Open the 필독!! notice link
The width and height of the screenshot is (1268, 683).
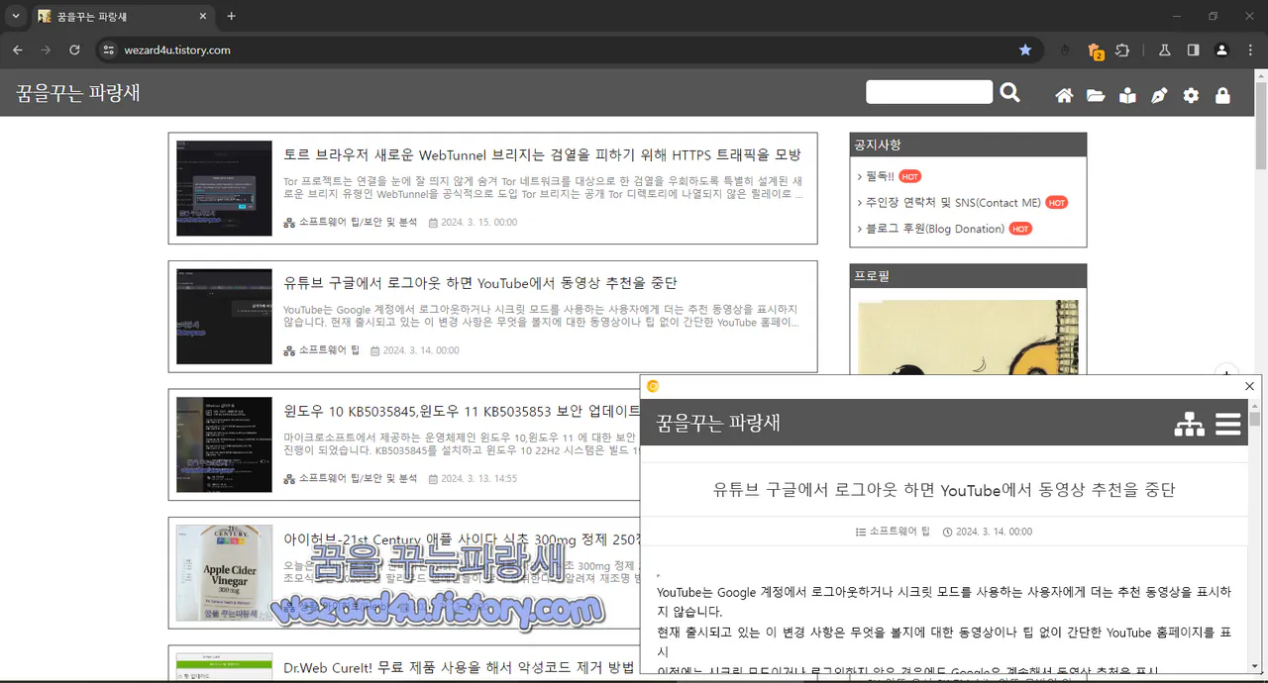point(880,176)
